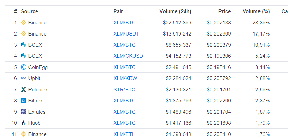Select the volume value $8 655 337
288x139 pixels.
pos(178,45)
